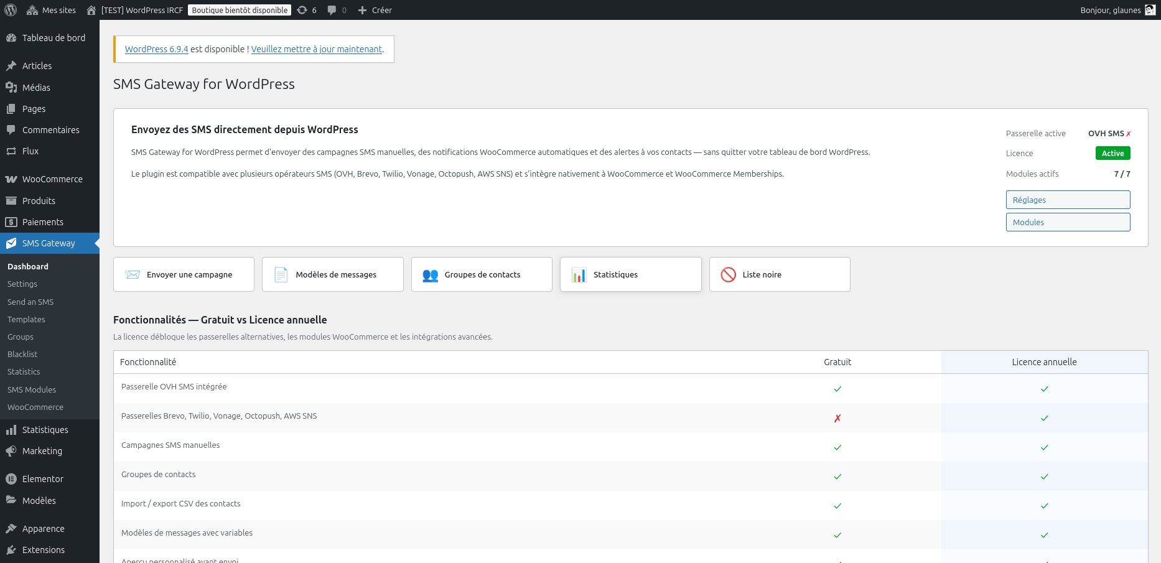This screenshot has height=563, width=1161.
Task: Click the dollar icon beside Paiements
Action: [11, 222]
